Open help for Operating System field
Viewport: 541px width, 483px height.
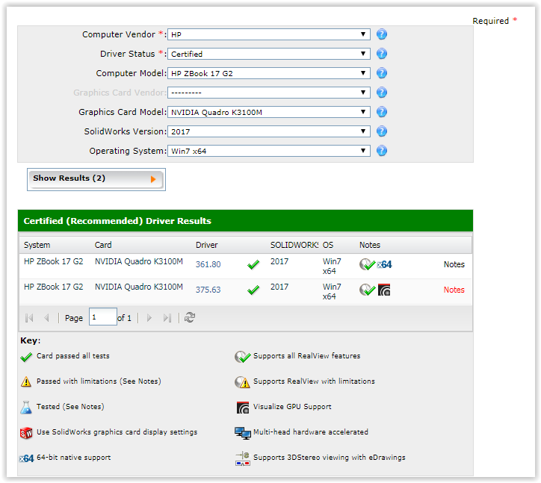382,151
